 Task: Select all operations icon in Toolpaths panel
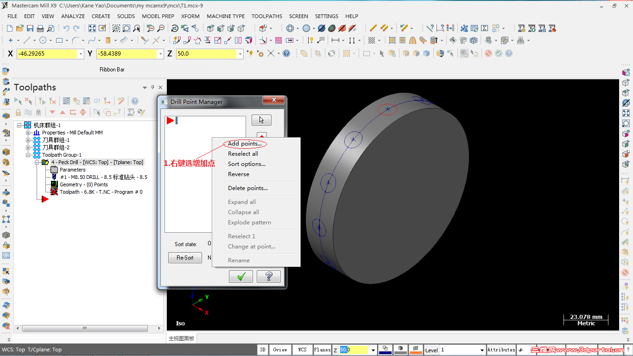tap(18, 101)
